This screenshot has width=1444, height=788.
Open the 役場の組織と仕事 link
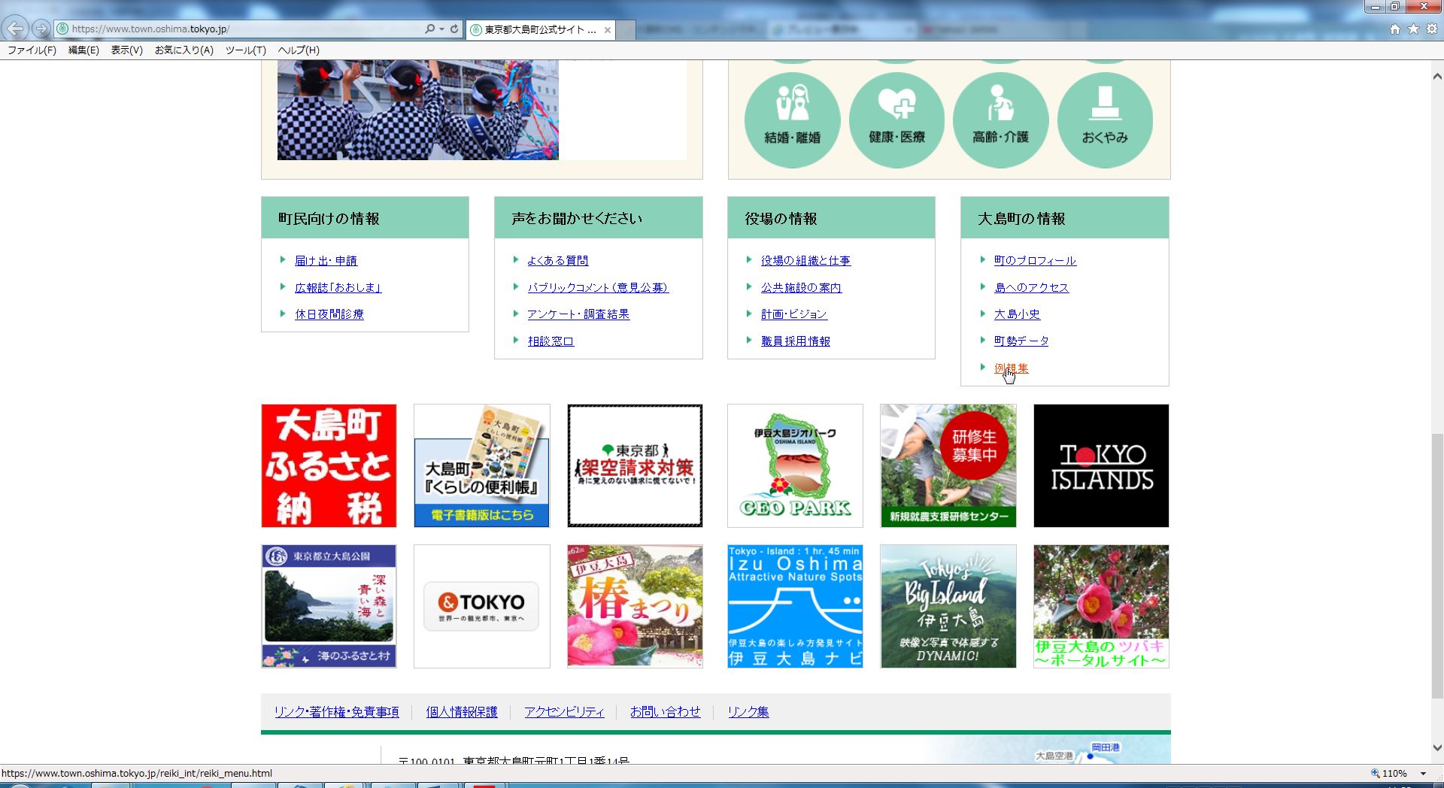805,261
